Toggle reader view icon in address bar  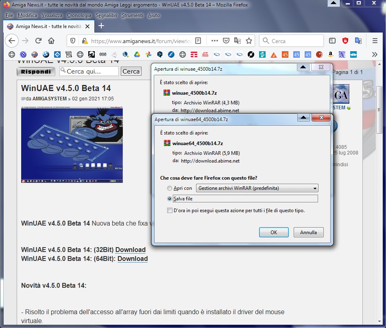198,41
